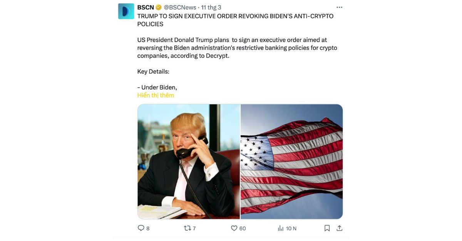Image resolution: width=462 pixels, height=241 pixels.
Task: Open the repost arrows icon menu
Action: click(187, 228)
